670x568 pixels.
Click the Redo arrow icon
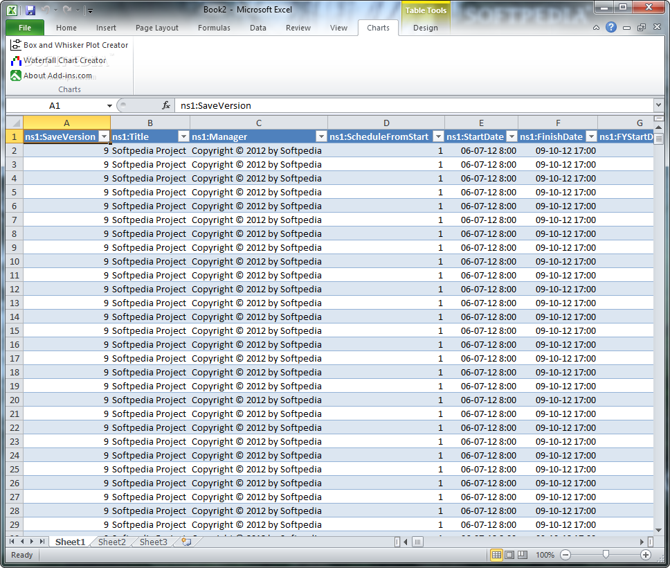(66, 10)
